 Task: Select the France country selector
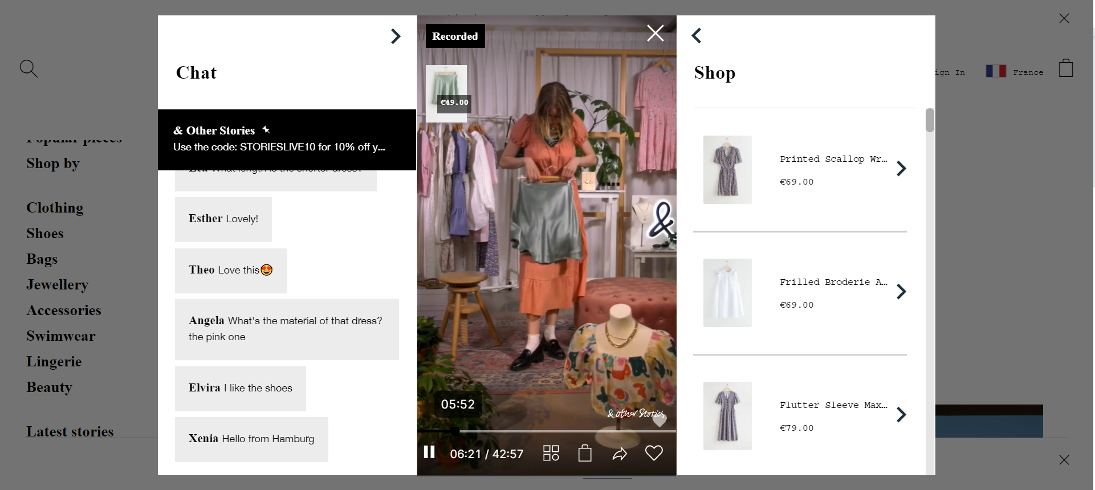(1015, 71)
